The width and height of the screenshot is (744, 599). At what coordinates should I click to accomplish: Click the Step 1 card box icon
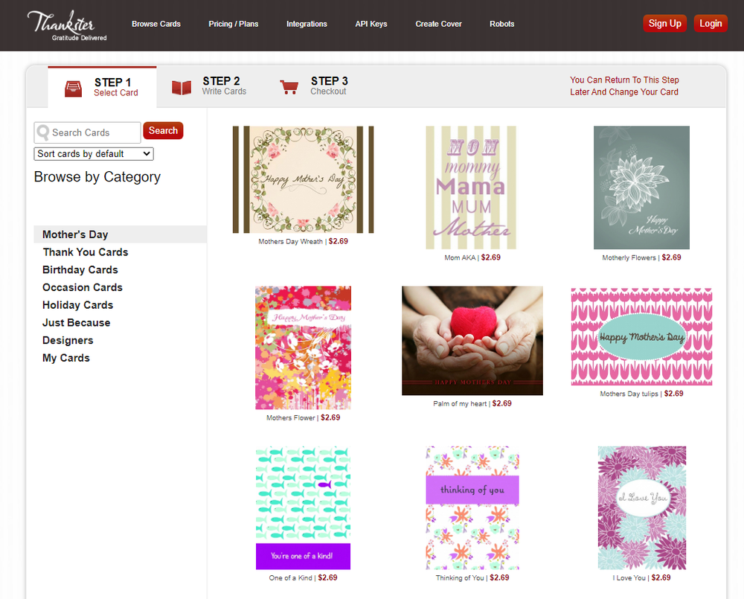73,89
